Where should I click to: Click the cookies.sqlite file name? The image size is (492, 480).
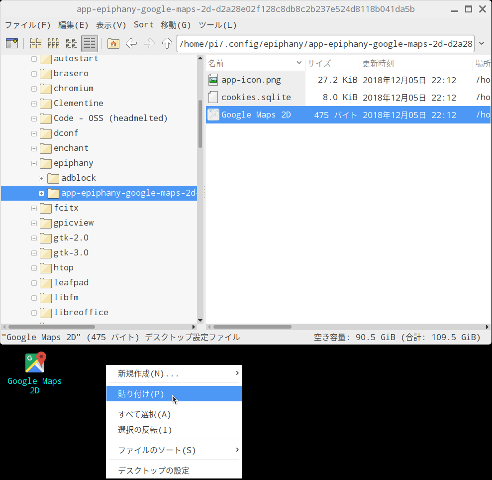256,98
